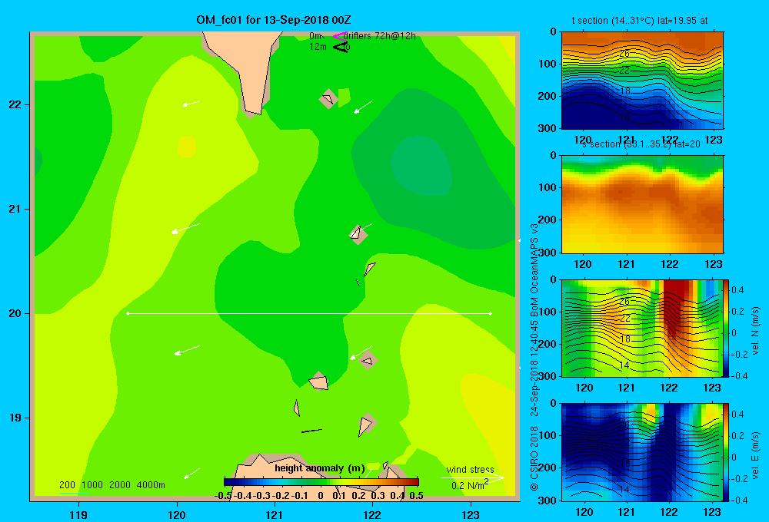Click the '14' isotherm label in temperature section
This screenshot has height=522, width=769.
(x=624, y=117)
